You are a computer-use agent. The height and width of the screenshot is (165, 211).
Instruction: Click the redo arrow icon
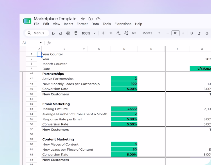click(x=60, y=33)
